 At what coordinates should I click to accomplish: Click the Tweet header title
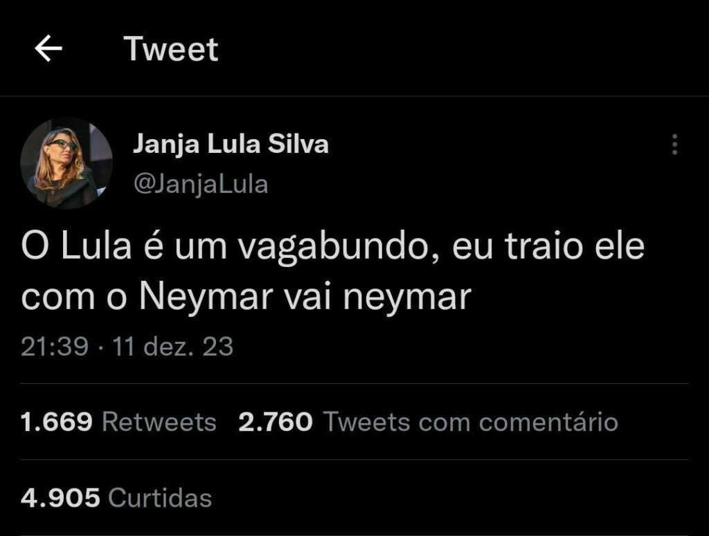171,50
